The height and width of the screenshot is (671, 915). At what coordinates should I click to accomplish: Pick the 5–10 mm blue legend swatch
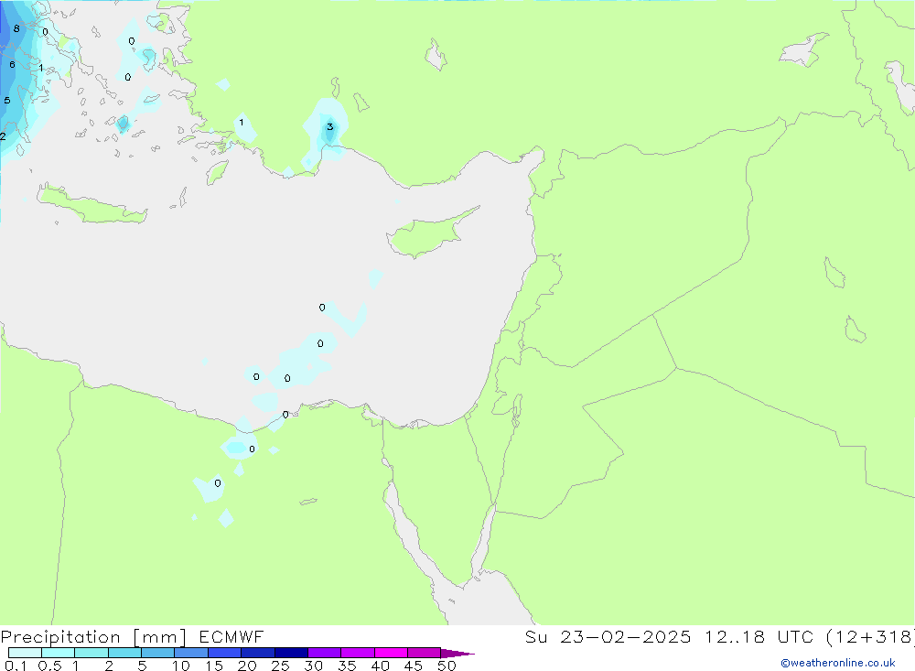point(157,653)
